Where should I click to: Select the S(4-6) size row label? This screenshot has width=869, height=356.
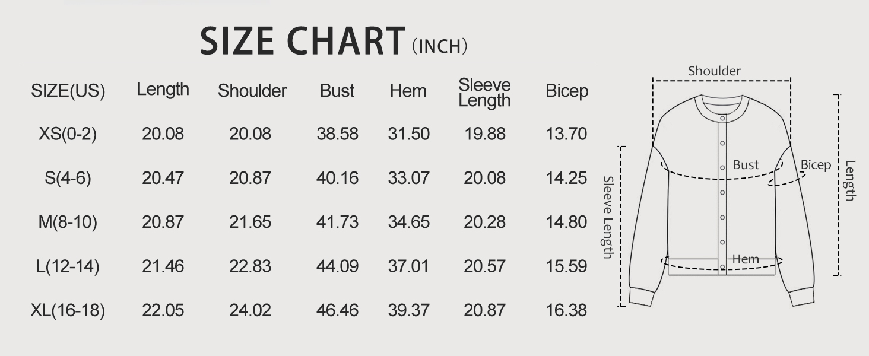point(68,178)
